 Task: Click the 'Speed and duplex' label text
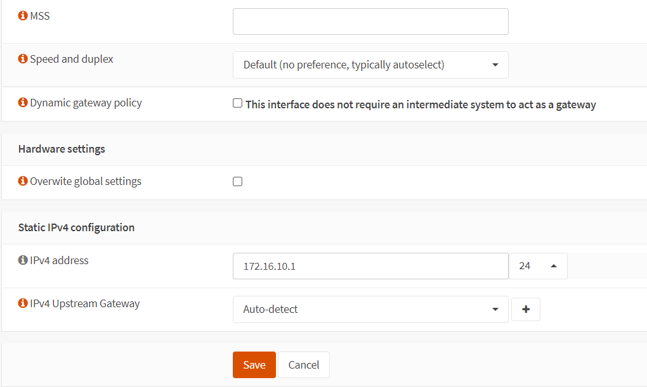(72, 59)
